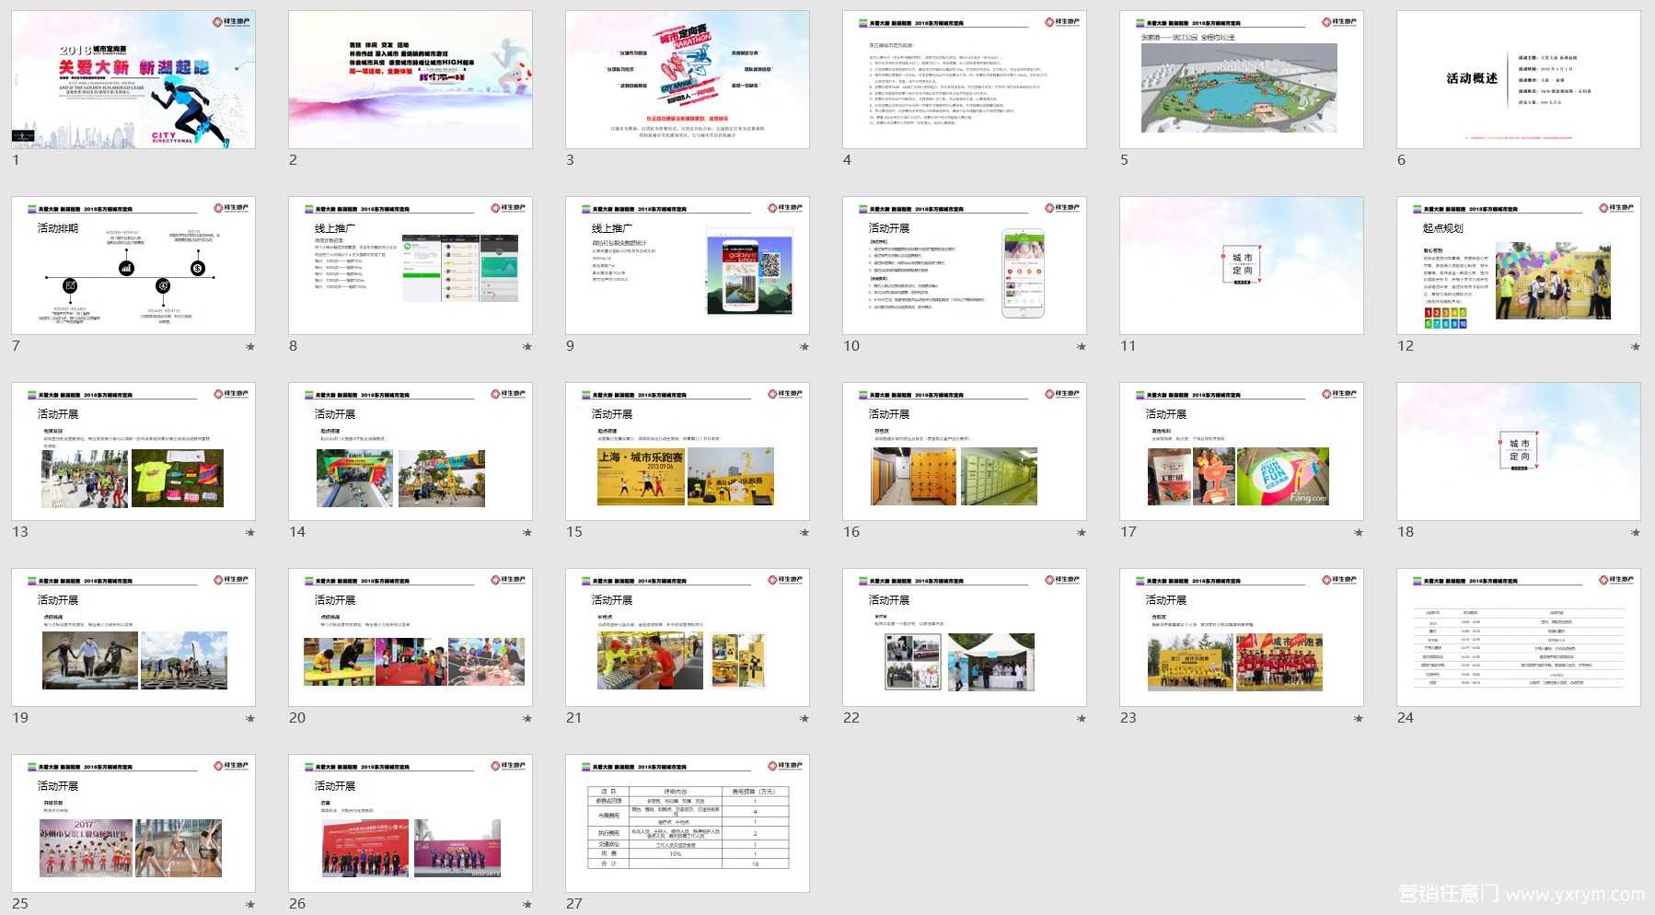
Task: Select slide 24 schedule table thumbnail
Action: (1518, 638)
